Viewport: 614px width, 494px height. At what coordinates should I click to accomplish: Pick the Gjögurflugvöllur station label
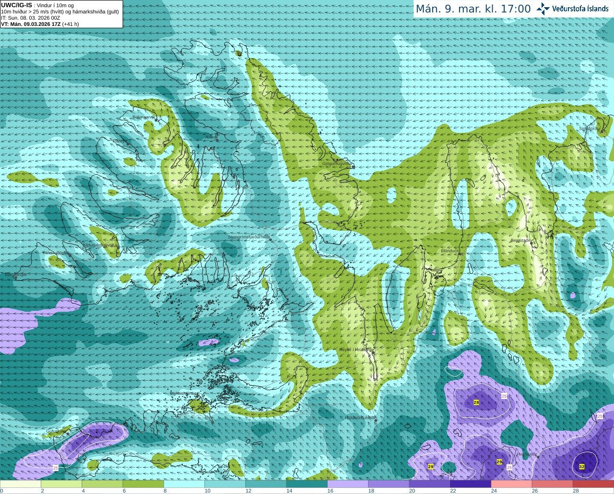pyautogui.click(x=337, y=164)
